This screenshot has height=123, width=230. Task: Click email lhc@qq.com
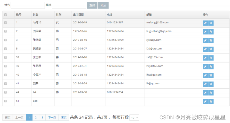pyautogui.click(x=154, y=75)
